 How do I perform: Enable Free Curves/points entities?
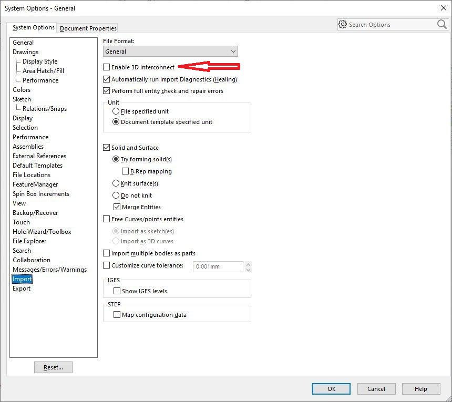pyautogui.click(x=106, y=219)
